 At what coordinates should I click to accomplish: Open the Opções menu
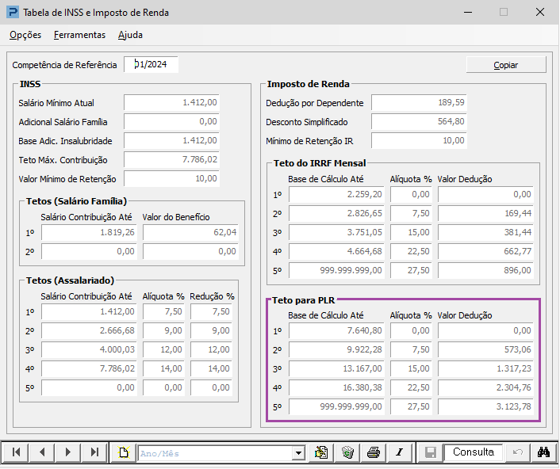click(x=25, y=35)
